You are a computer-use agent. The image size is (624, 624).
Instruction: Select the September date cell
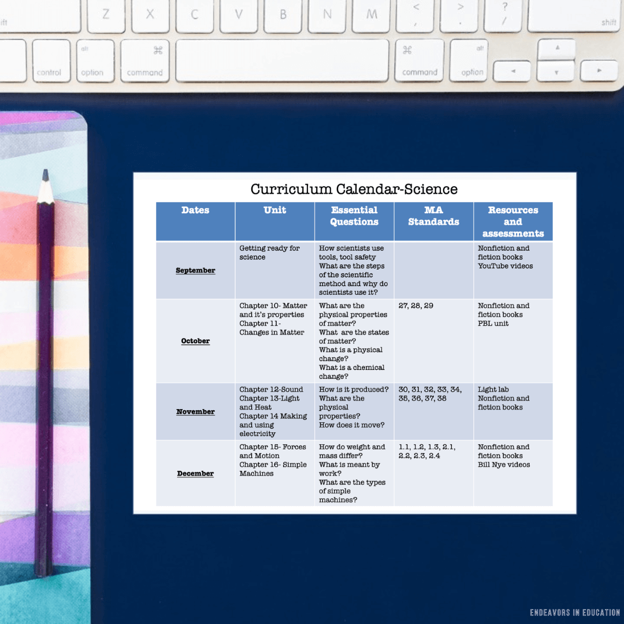click(195, 269)
